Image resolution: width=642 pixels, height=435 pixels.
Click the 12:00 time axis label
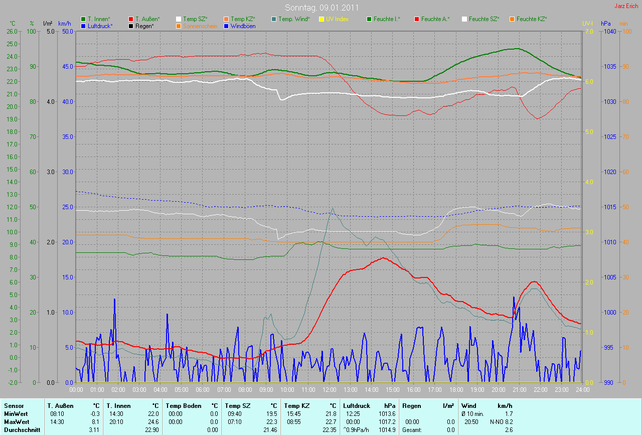click(x=329, y=389)
